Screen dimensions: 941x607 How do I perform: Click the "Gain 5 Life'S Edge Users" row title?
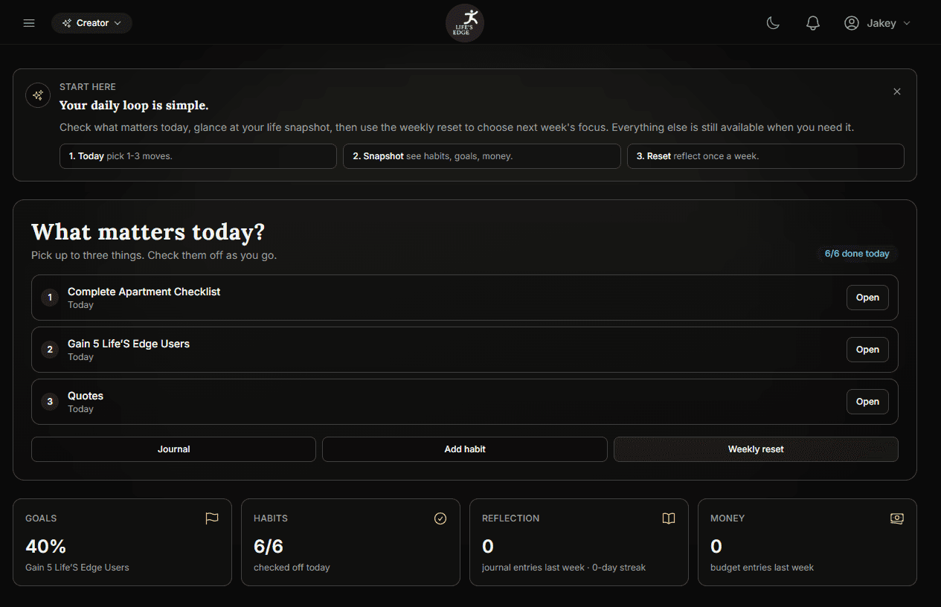click(129, 344)
